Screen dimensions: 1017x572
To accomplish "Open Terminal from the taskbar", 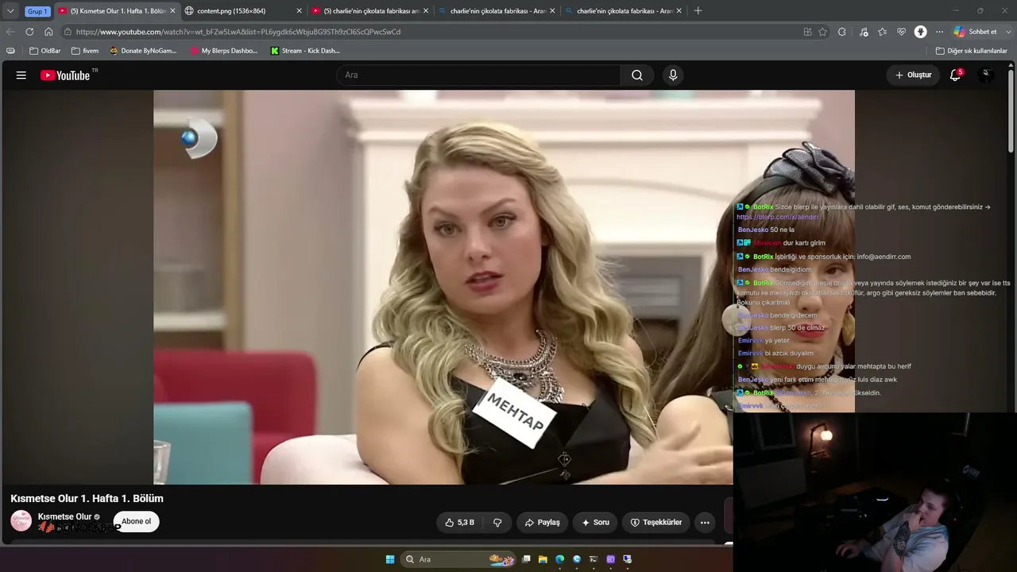I will point(594,559).
